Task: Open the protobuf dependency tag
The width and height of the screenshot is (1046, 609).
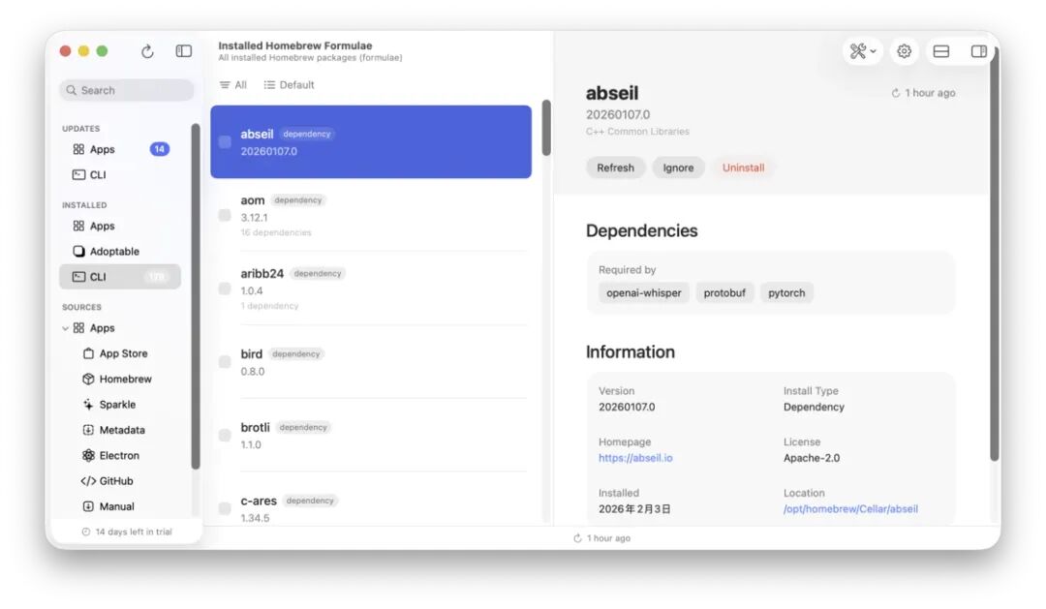Action: [x=724, y=292]
